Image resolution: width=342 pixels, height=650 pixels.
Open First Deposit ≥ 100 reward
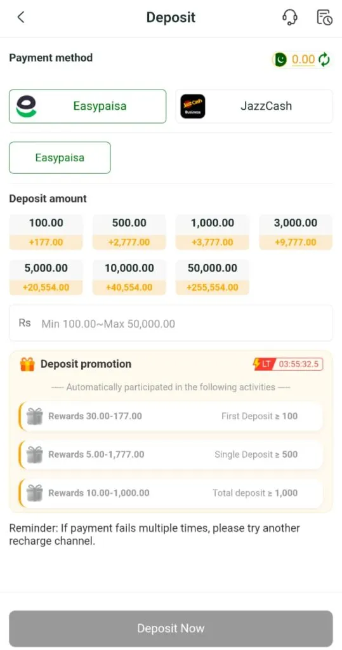[x=171, y=416]
